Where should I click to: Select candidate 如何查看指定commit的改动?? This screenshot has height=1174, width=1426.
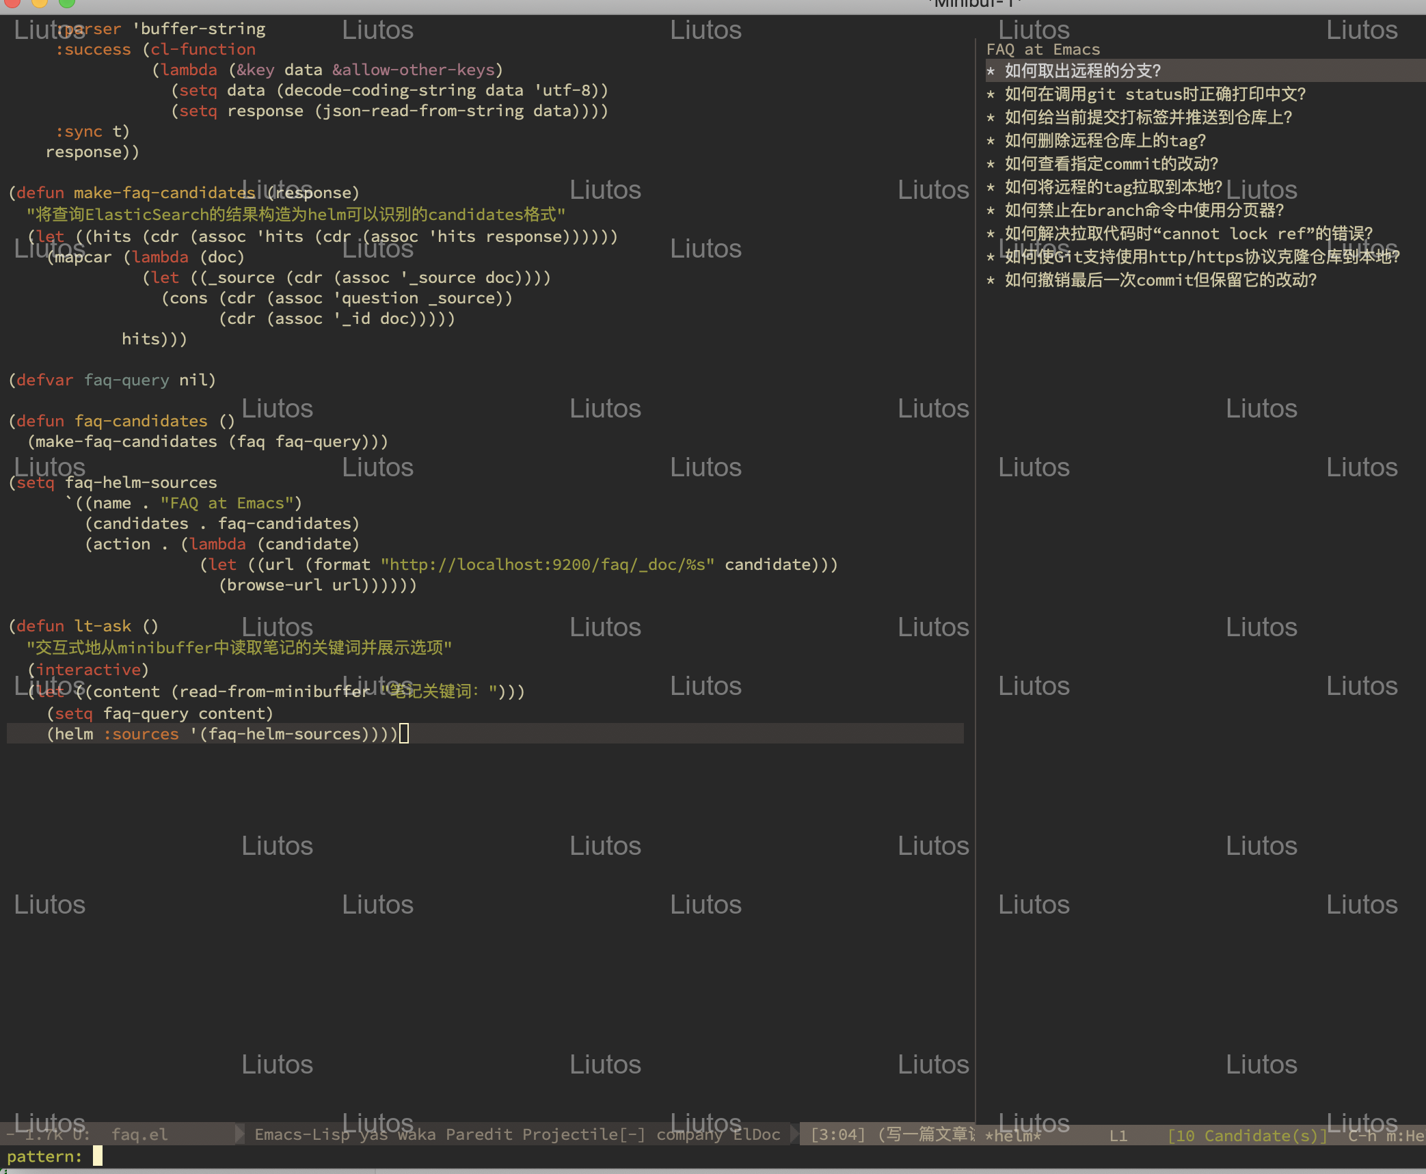click(1112, 164)
